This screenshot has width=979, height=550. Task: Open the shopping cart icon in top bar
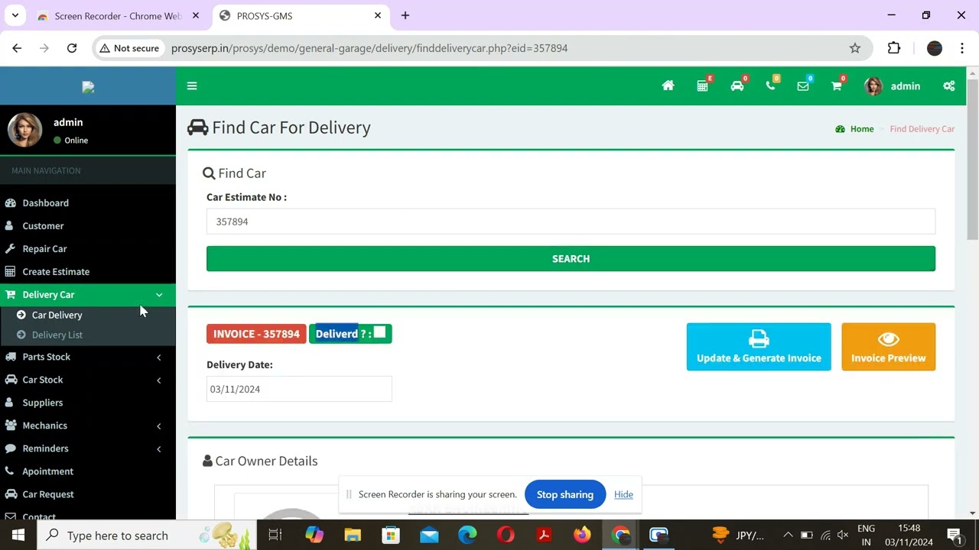click(836, 86)
